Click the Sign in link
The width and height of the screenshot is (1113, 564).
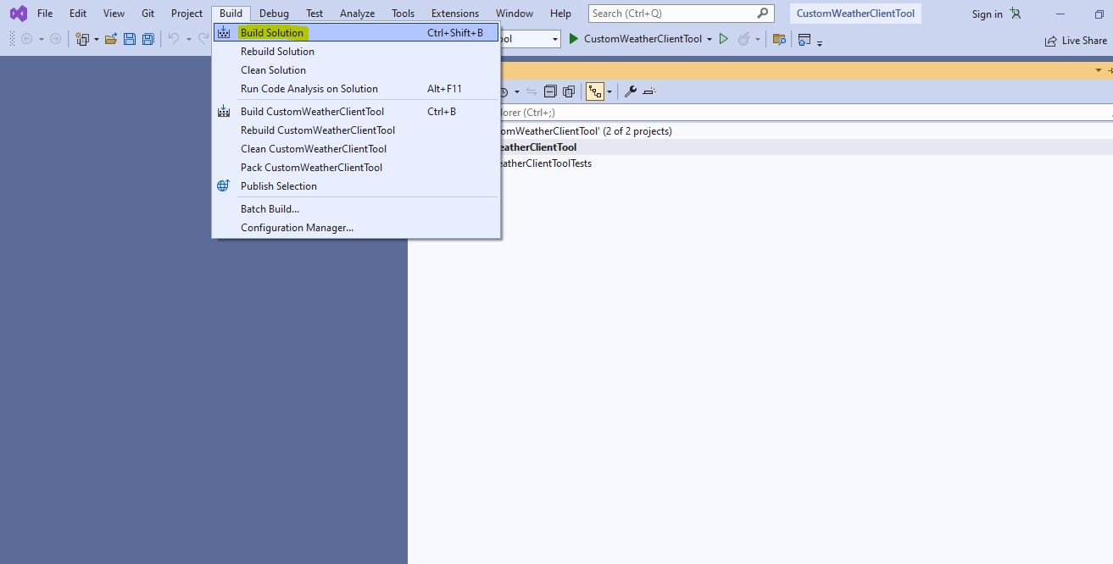tap(987, 14)
